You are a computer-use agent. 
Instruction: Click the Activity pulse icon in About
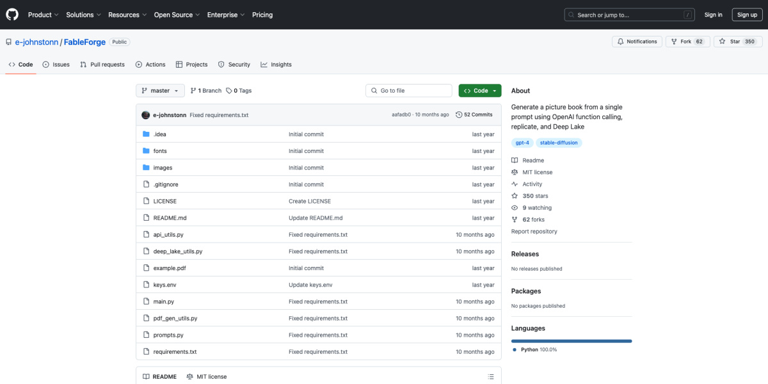tap(515, 184)
